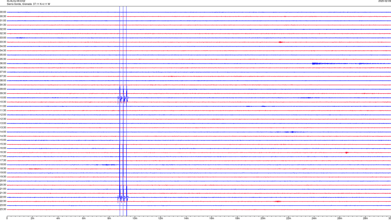This screenshot has width=391, height=220.
Task: Click the 'Sierra Gorda, Granada 37.11 N 4.11 W' label
Action: (x=29, y=4)
